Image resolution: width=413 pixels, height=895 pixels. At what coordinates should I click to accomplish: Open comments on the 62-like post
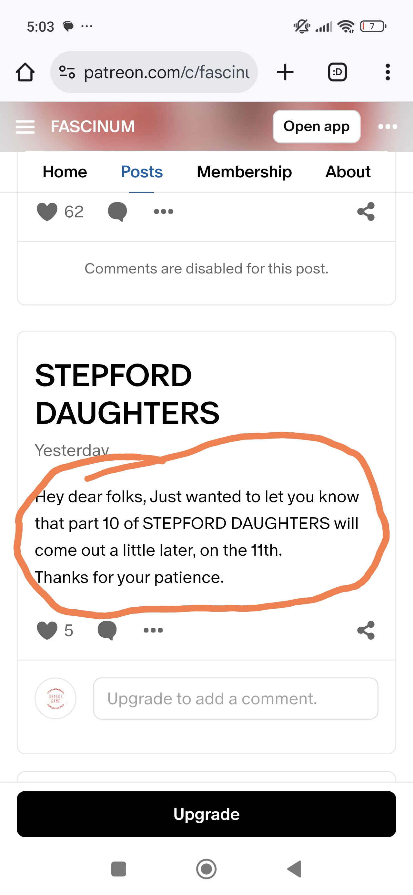click(117, 211)
